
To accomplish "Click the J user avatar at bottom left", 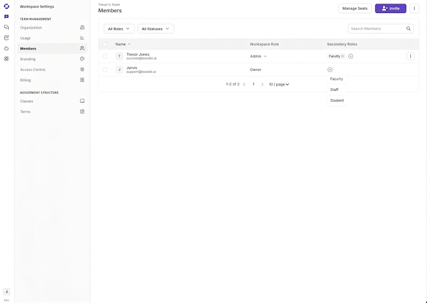I will [x=7, y=292].
